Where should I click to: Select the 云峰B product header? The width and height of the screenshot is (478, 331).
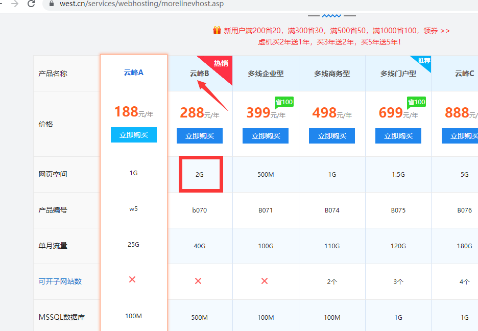pyautogui.click(x=199, y=74)
